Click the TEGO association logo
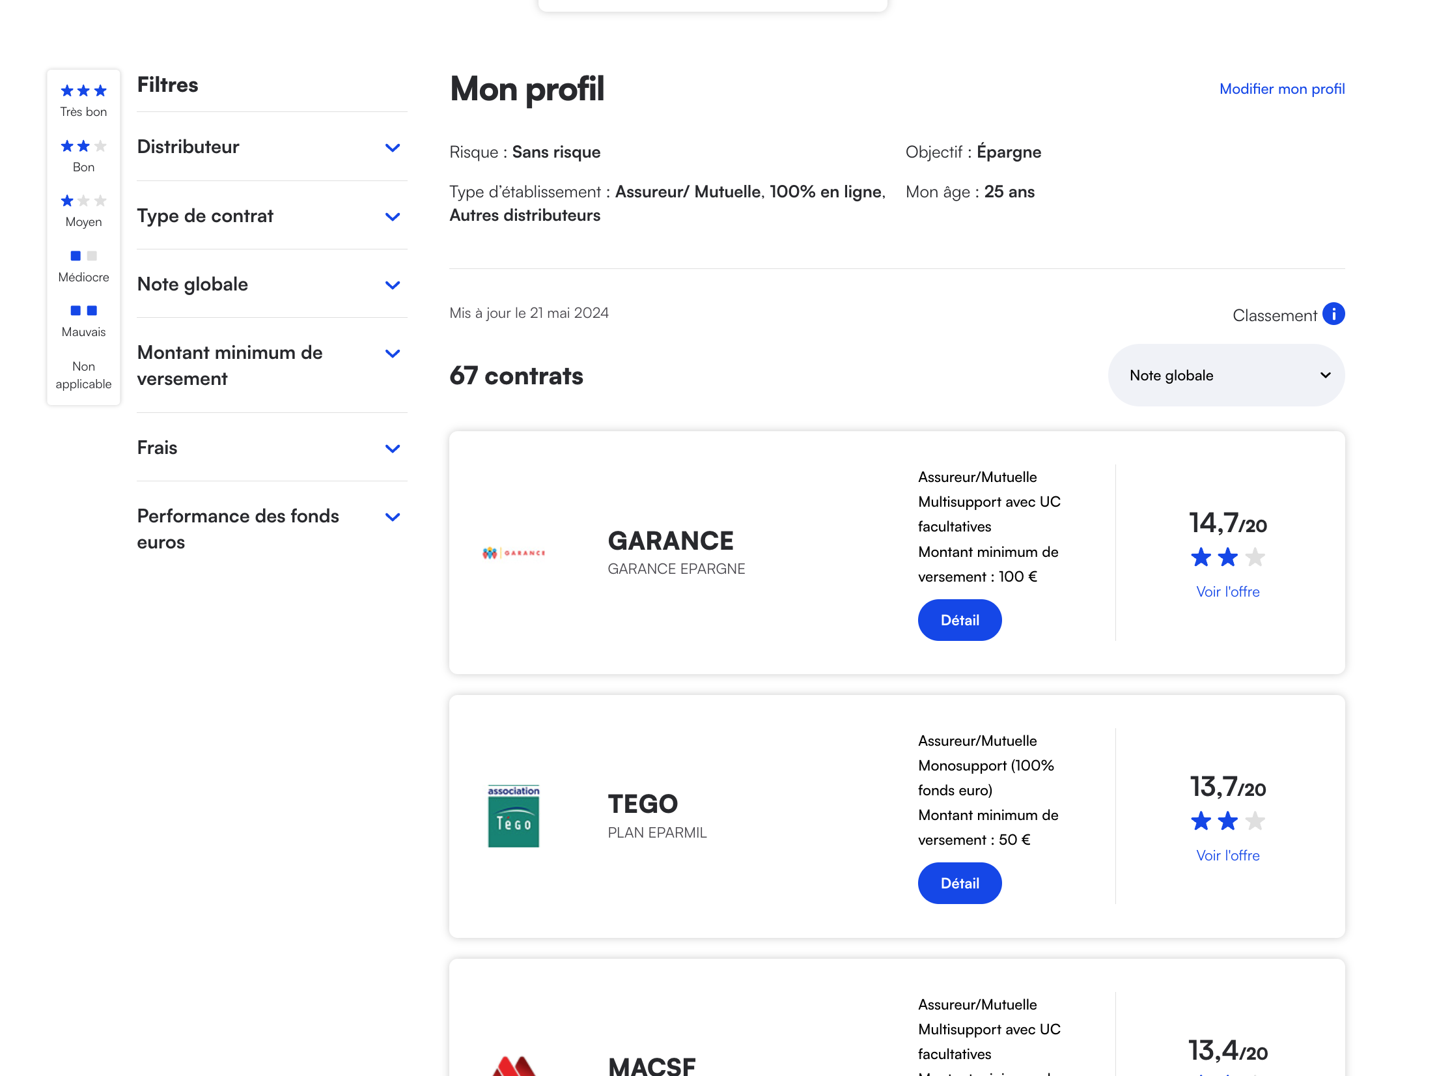The width and height of the screenshot is (1452, 1076). (514, 816)
